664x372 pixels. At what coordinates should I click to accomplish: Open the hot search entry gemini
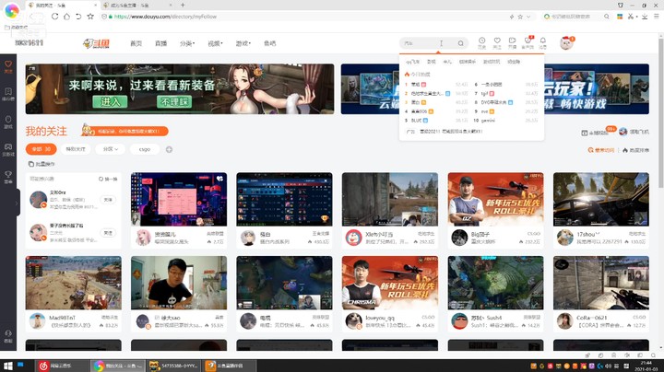click(x=488, y=121)
